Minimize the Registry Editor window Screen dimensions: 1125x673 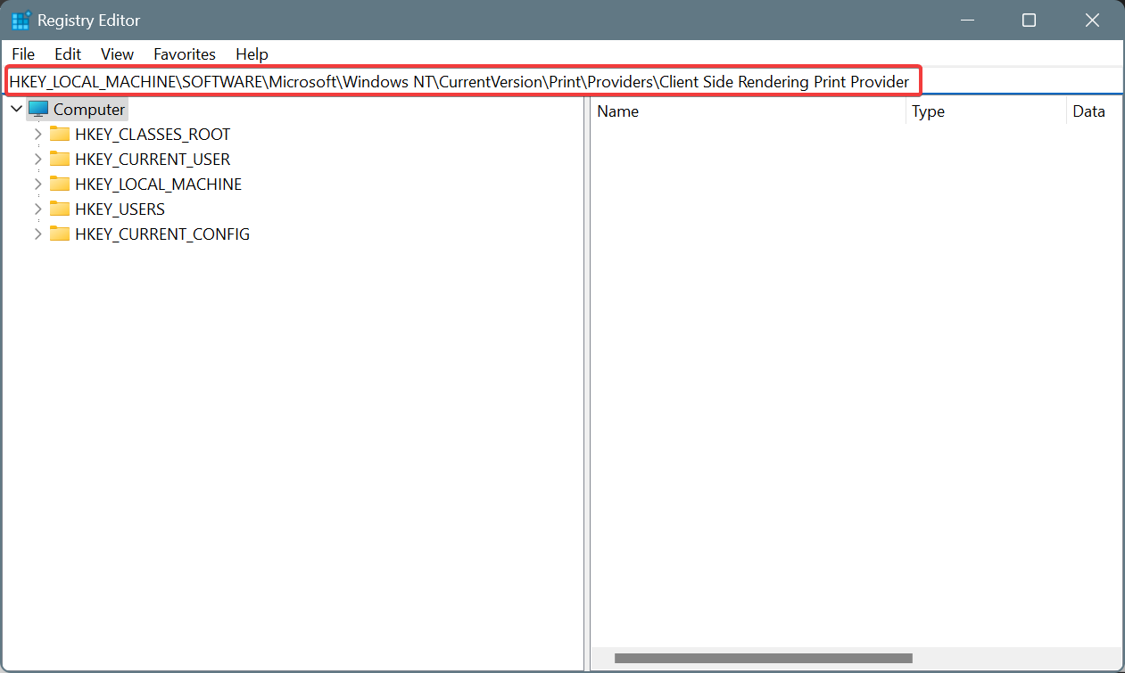point(967,20)
